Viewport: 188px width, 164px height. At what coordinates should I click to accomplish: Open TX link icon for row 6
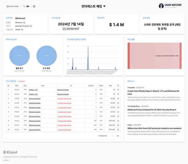(x=118, y=112)
